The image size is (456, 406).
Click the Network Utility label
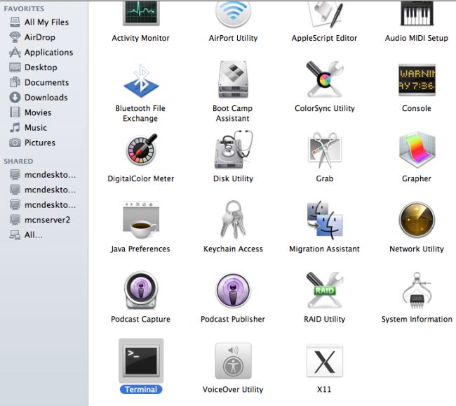[x=417, y=249]
